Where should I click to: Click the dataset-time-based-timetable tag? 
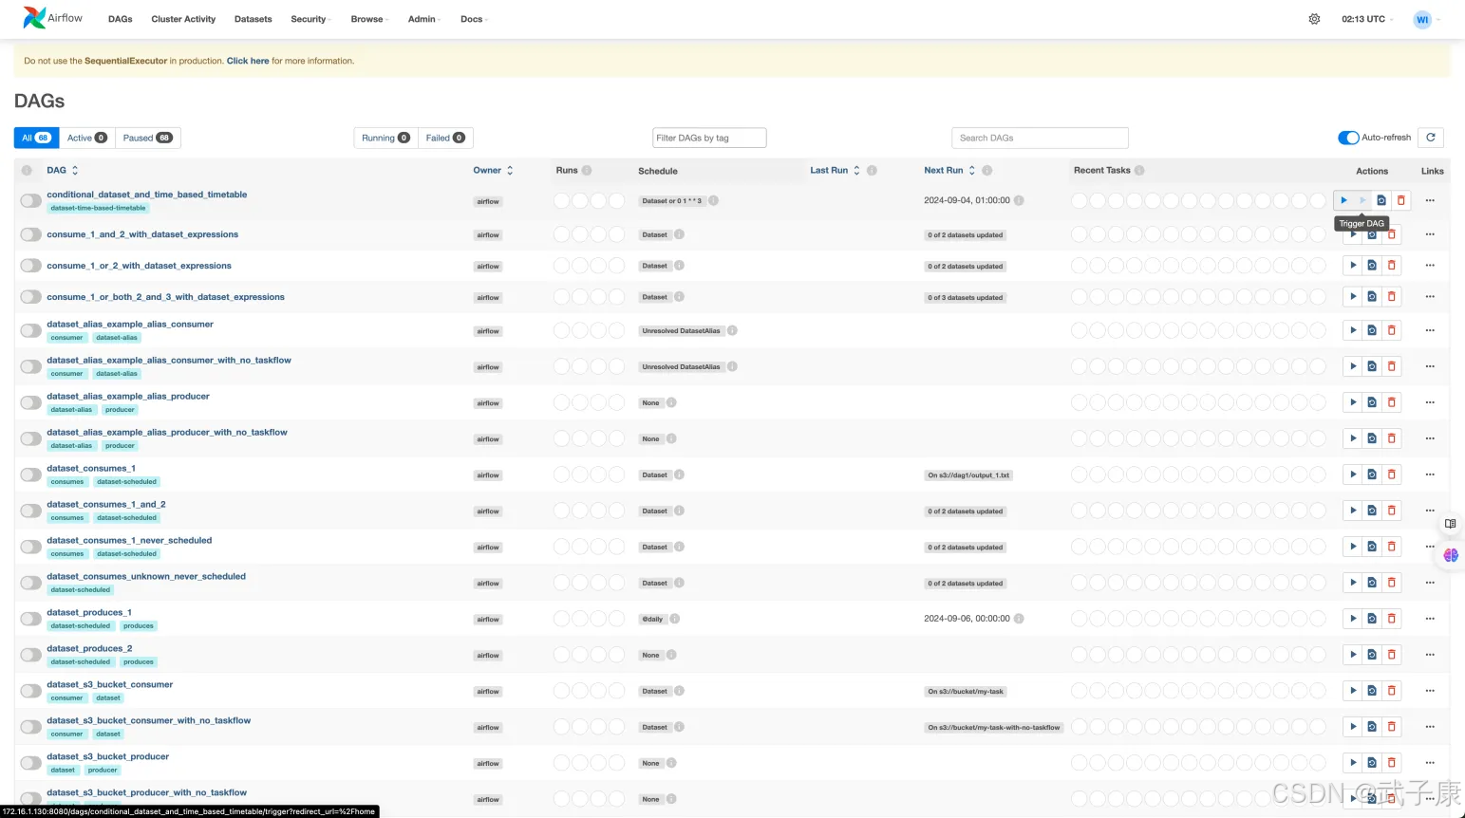(99, 208)
